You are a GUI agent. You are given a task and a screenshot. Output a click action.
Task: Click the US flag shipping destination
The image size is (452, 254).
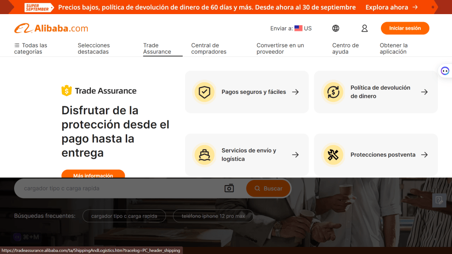298,28
